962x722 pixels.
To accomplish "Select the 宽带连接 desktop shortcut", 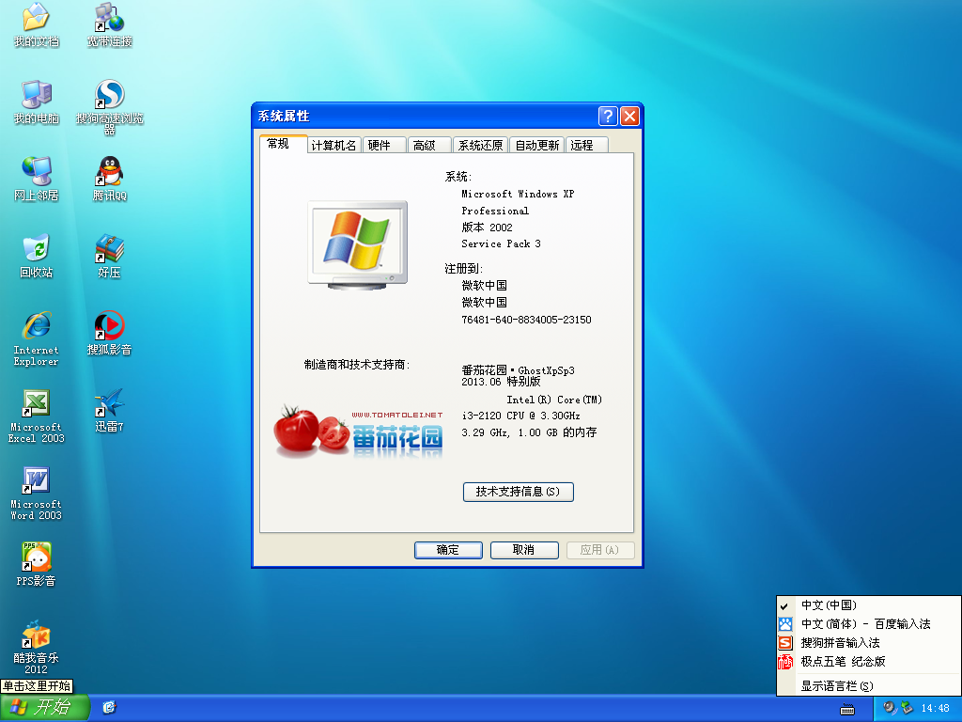I will [x=109, y=24].
